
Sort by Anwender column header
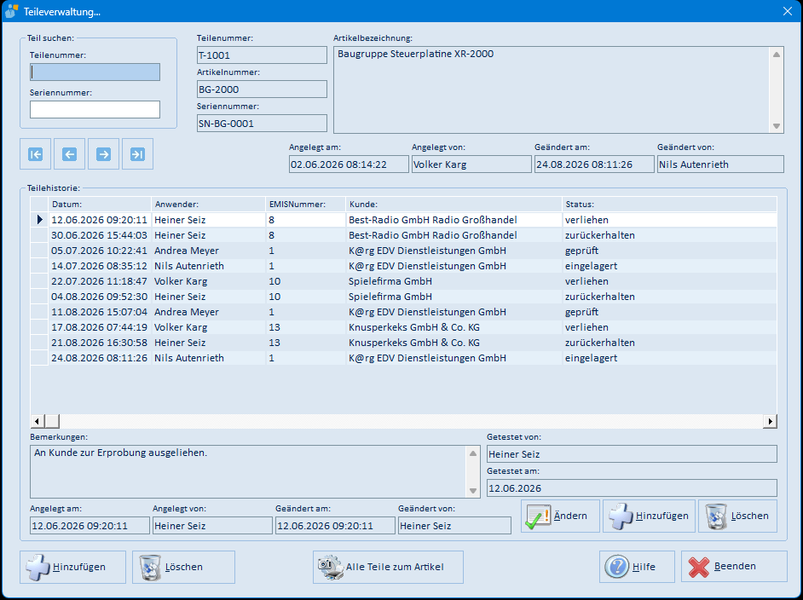pyautogui.click(x=209, y=205)
